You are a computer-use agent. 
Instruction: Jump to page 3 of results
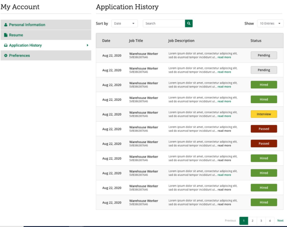(x=261, y=221)
